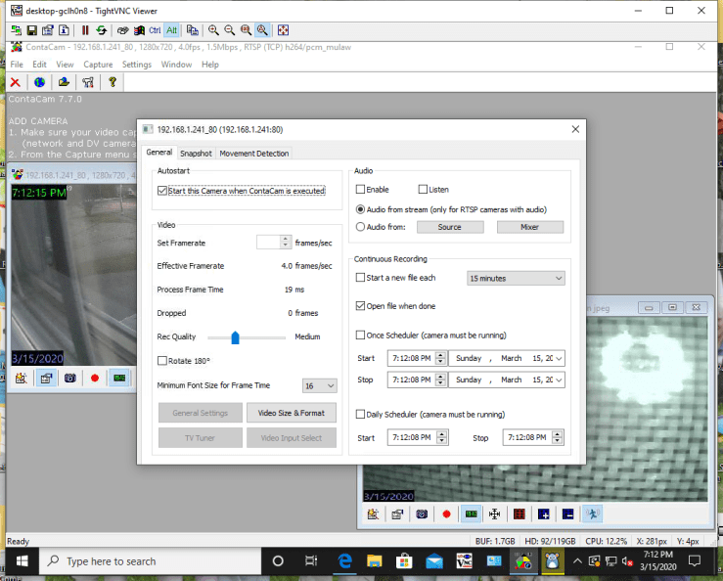Viewport: 723px width, 581px height.
Task: Click the audio Mixer button
Action: pyautogui.click(x=529, y=227)
